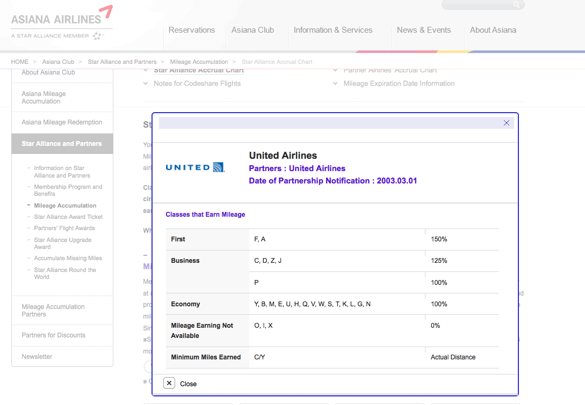This screenshot has height=405, width=585.
Task: Open the About Asiana menu
Action: 493,30
